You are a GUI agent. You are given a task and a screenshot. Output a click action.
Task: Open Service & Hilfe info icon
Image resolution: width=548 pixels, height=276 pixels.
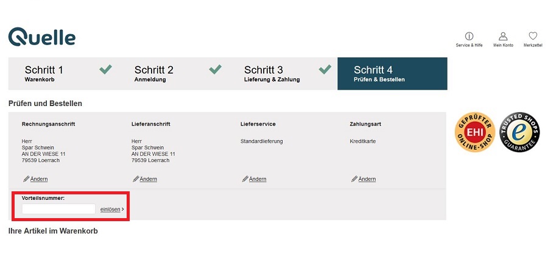tap(469, 36)
